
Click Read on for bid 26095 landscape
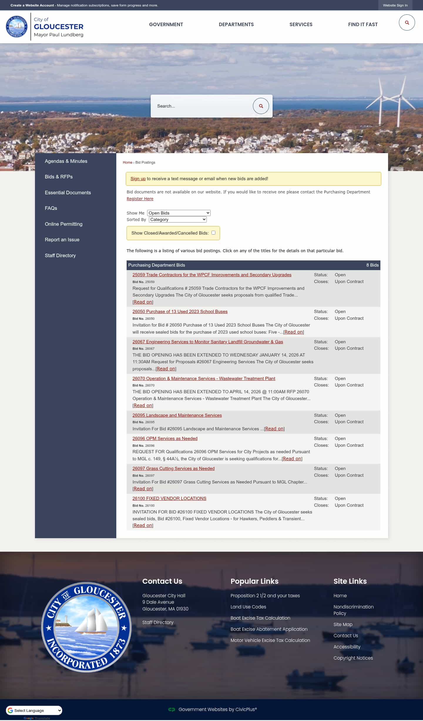pos(274,429)
